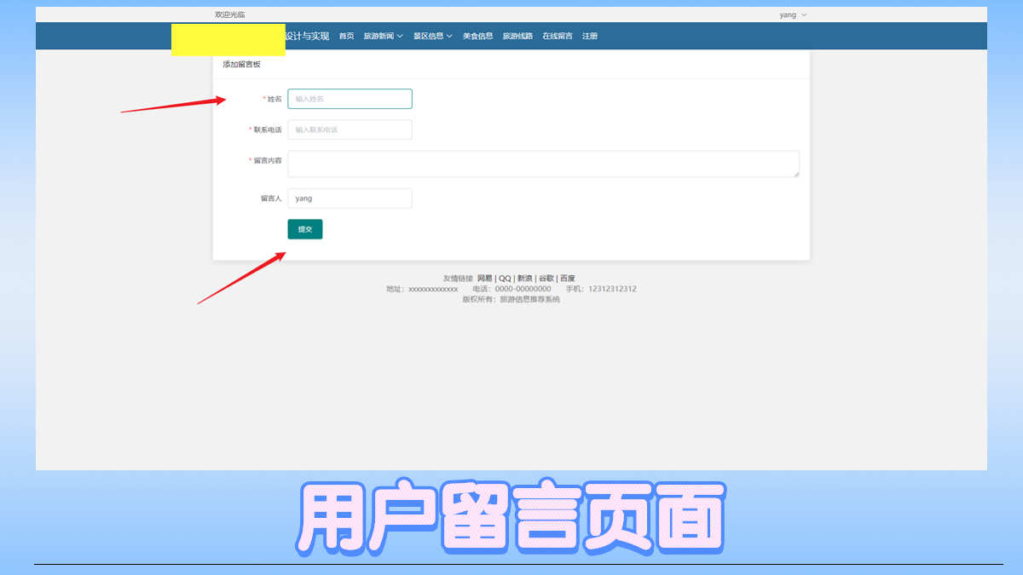Click the 友情链接 footer label

point(458,279)
